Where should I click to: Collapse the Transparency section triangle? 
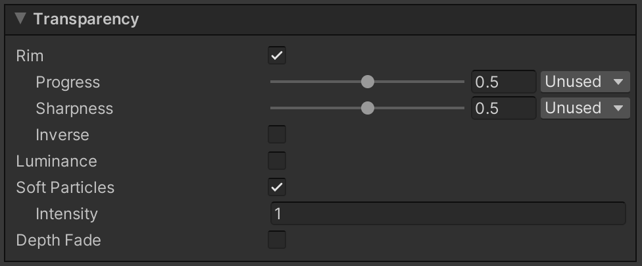(x=20, y=19)
